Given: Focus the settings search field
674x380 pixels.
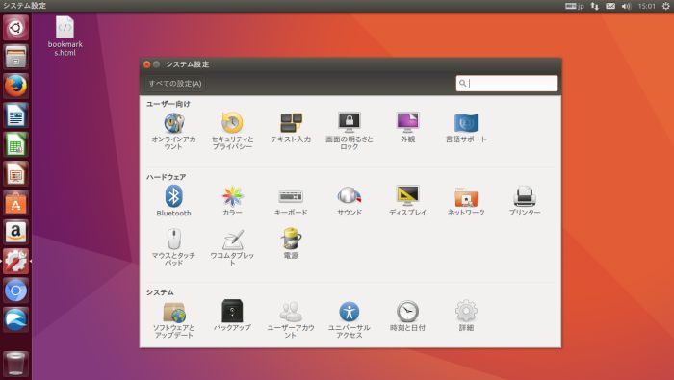Looking at the screenshot, I should pos(506,84).
